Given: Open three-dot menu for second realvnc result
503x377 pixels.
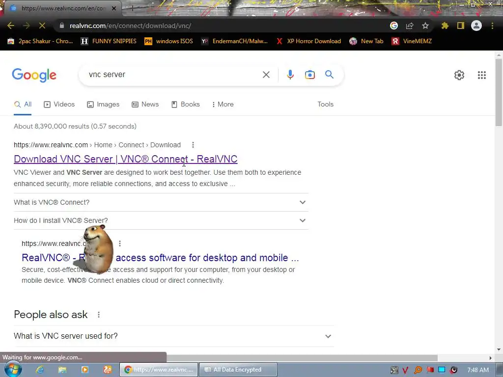Looking at the screenshot, I should pos(120,243).
